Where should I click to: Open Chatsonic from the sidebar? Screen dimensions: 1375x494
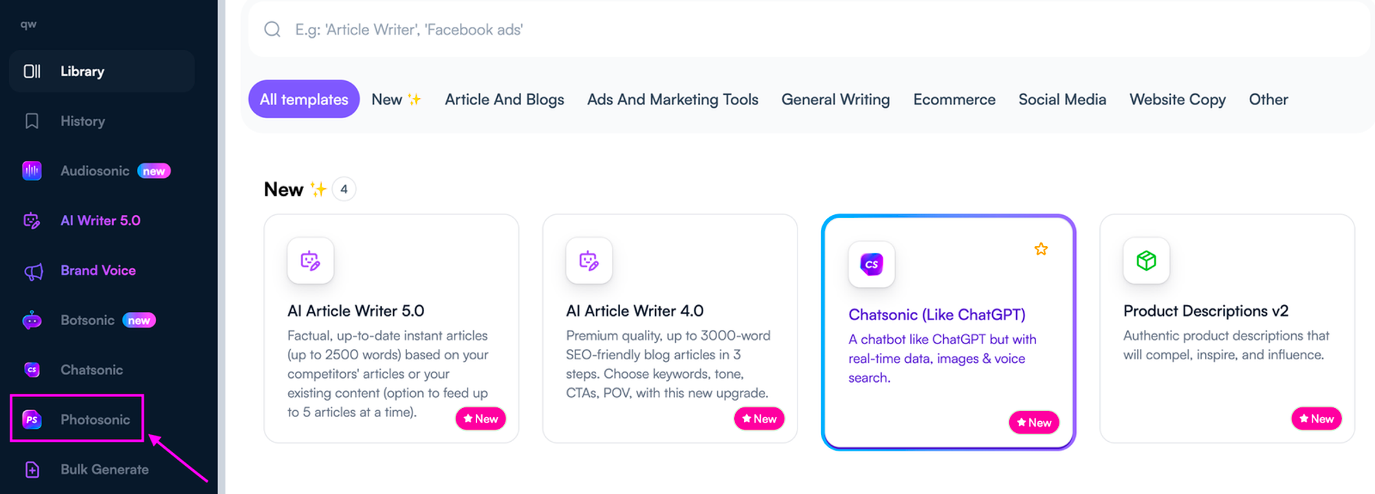coord(91,370)
